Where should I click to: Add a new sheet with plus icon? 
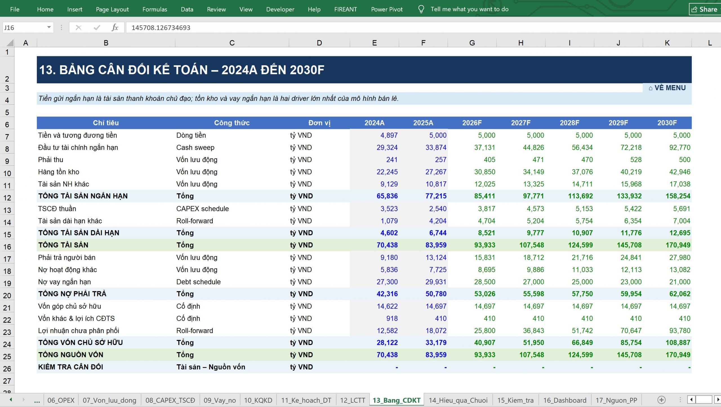[x=662, y=400]
